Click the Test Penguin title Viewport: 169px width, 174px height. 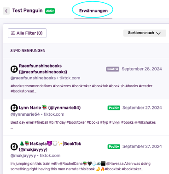(28, 11)
